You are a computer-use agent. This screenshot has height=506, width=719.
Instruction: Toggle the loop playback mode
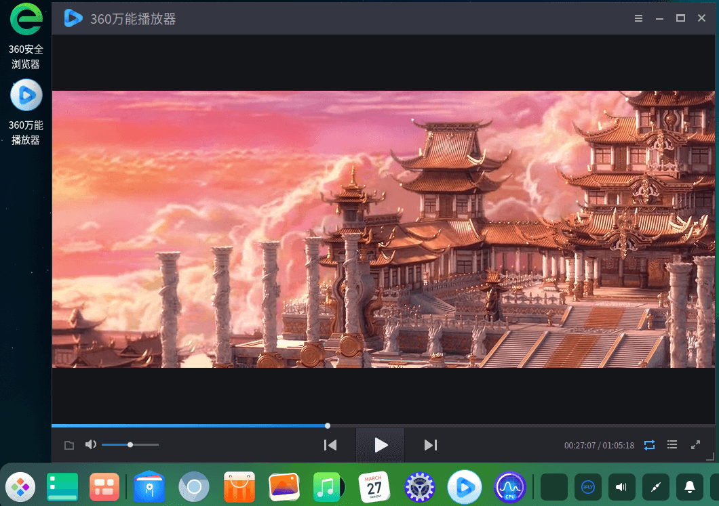pyautogui.click(x=649, y=445)
